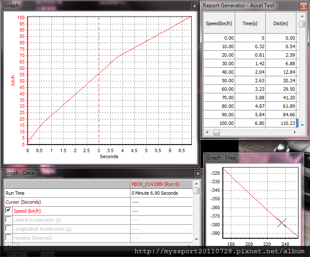
Task: Click the Seconds axis label on graph
Action: (109, 156)
